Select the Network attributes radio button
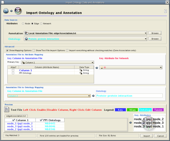 [41, 24]
